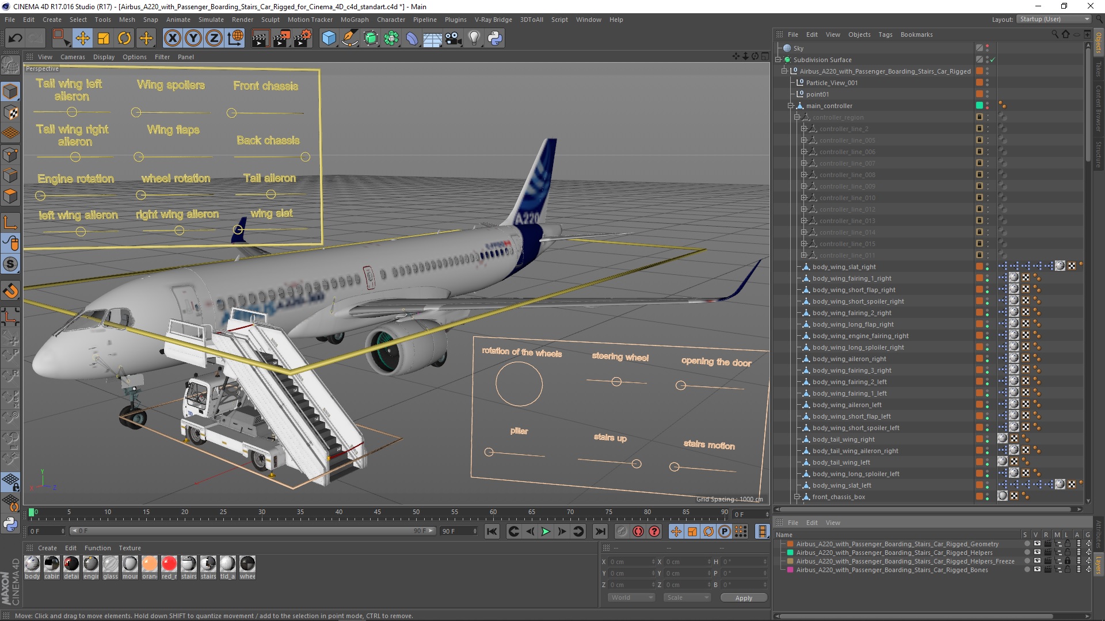This screenshot has width=1105, height=621.
Task: Toggle Z axis lock
Action: click(x=214, y=39)
